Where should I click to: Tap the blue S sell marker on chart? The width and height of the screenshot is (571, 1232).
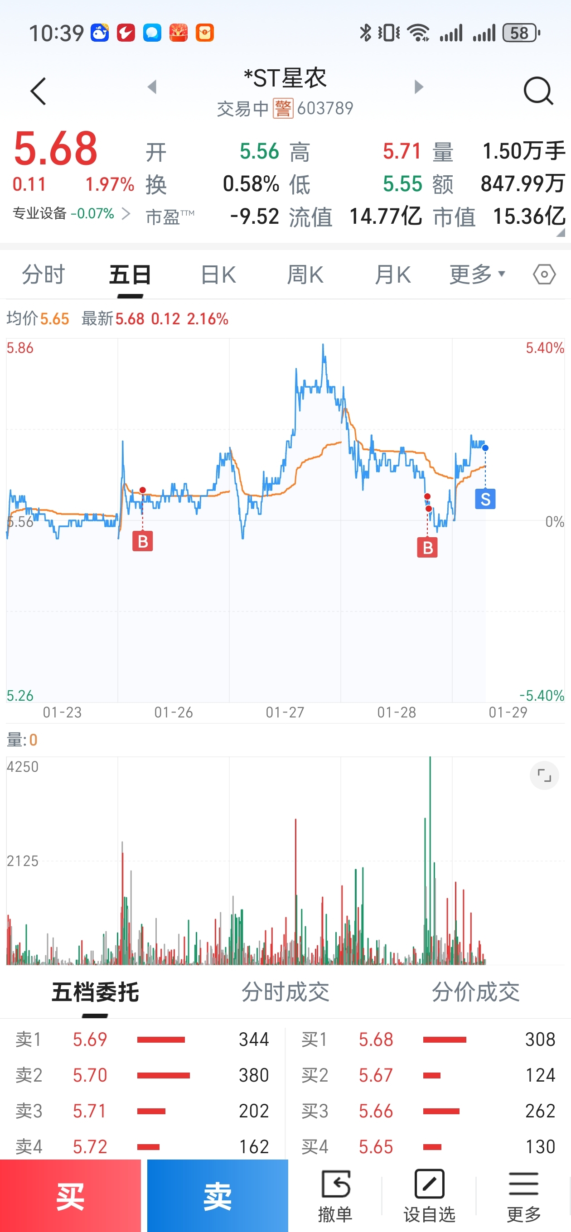[485, 499]
